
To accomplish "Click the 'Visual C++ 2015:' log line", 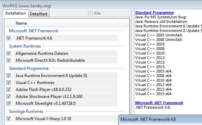I will (x=150, y=67).
